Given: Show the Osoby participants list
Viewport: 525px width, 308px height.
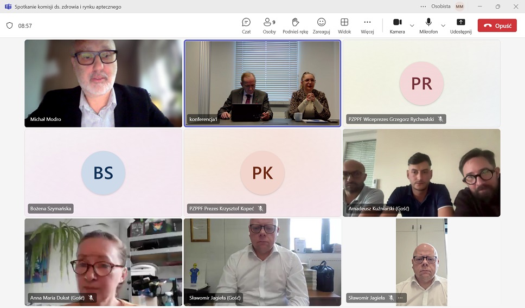Looking at the screenshot, I should click(269, 25).
